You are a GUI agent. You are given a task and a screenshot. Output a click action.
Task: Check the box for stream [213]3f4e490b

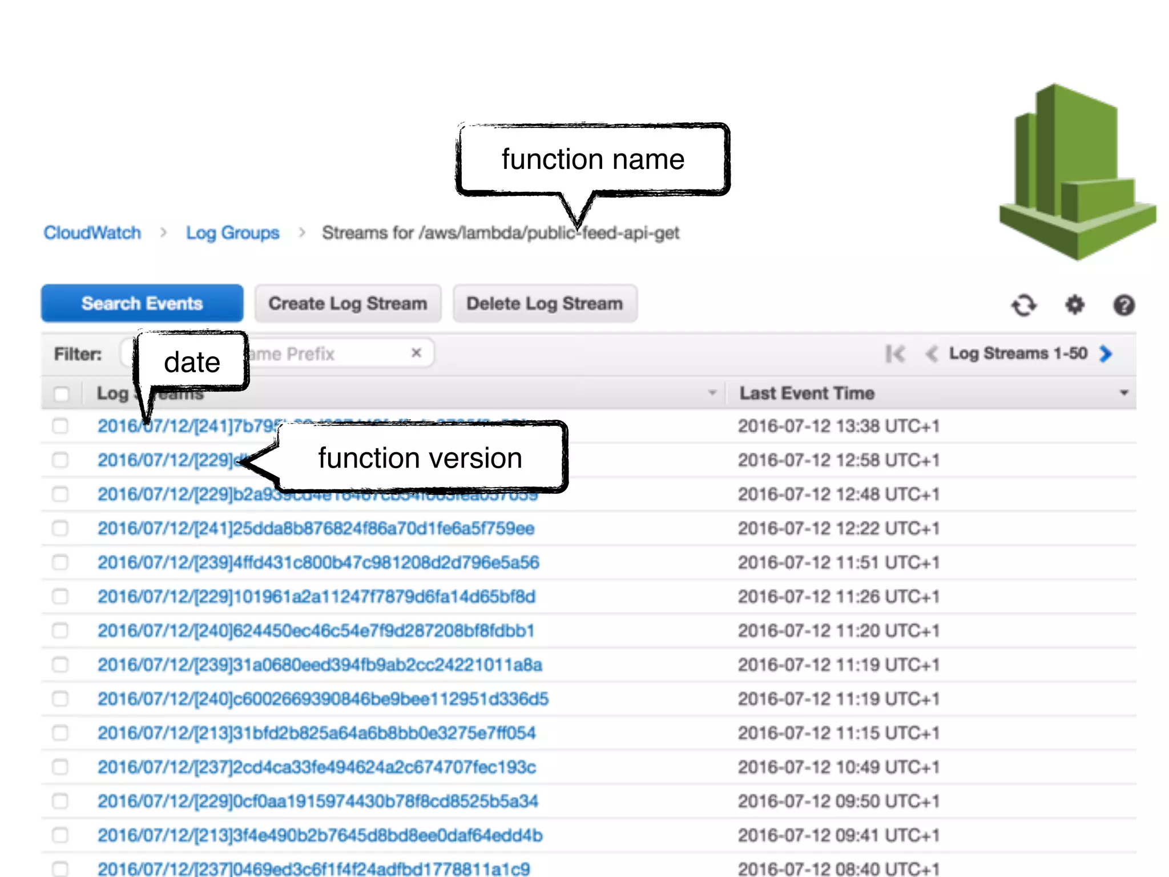click(x=61, y=835)
